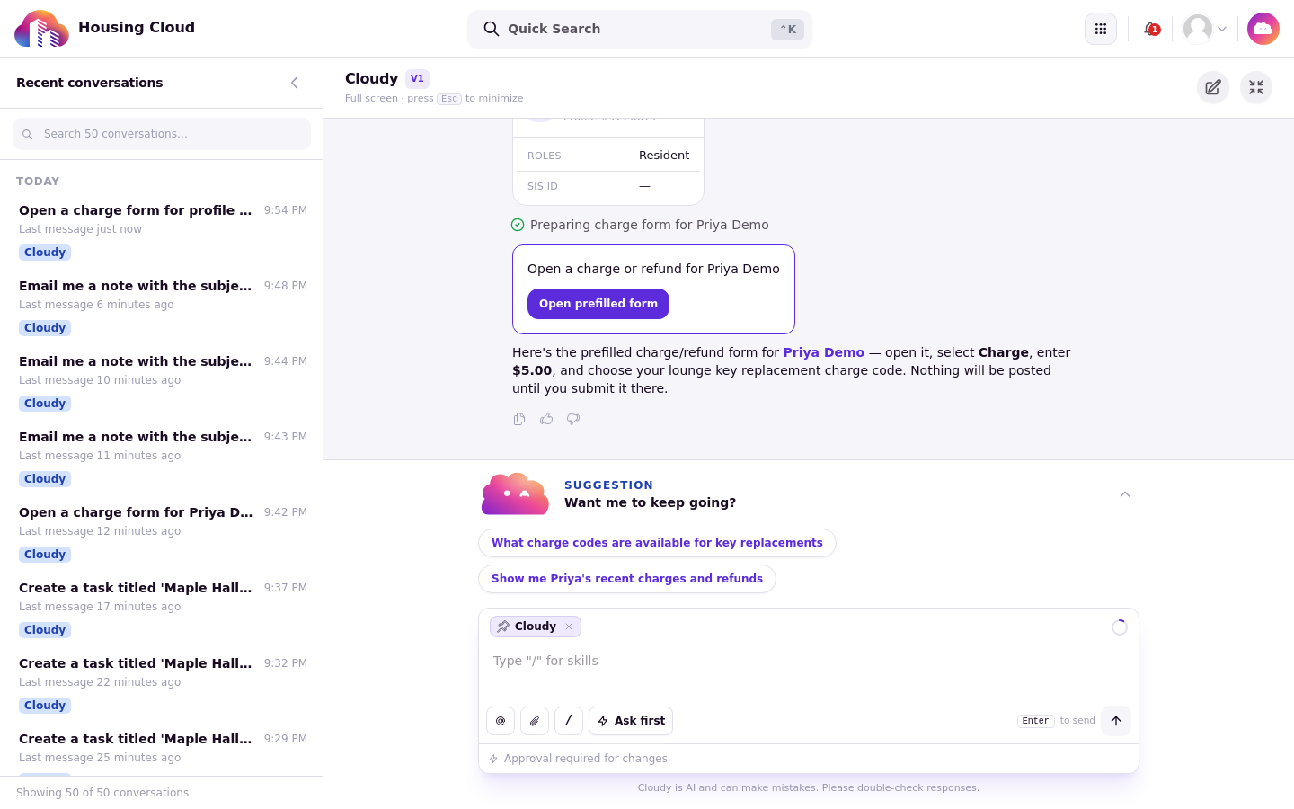Click the mention @ icon in composer
This screenshot has width=1294, height=809.
tap(501, 721)
